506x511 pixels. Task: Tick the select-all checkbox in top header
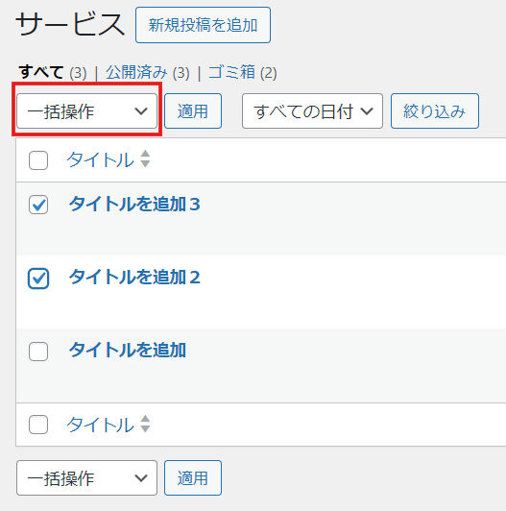38,160
